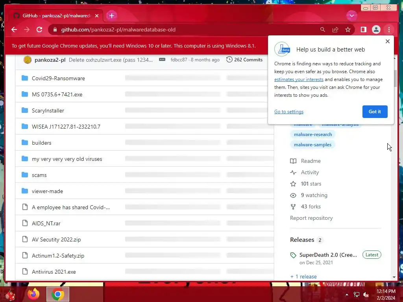Open WISEA J171227.81-232210.7 folder
Viewport: 403px width, 302px height.
tap(66, 127)
